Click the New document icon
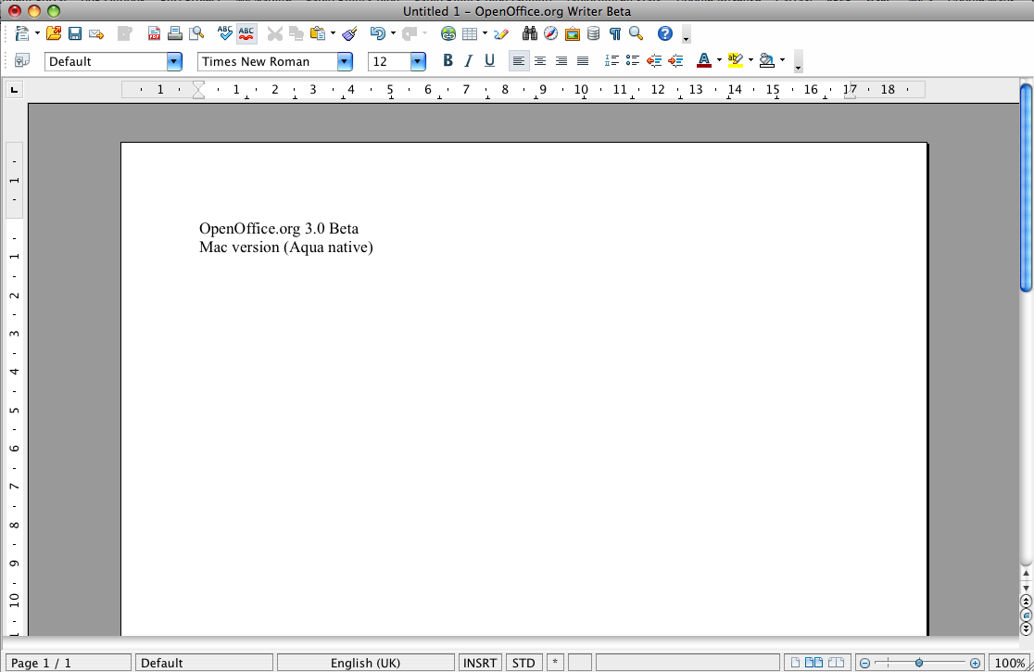The width and height of the screenshot is (1034, 672). [21, 33]
